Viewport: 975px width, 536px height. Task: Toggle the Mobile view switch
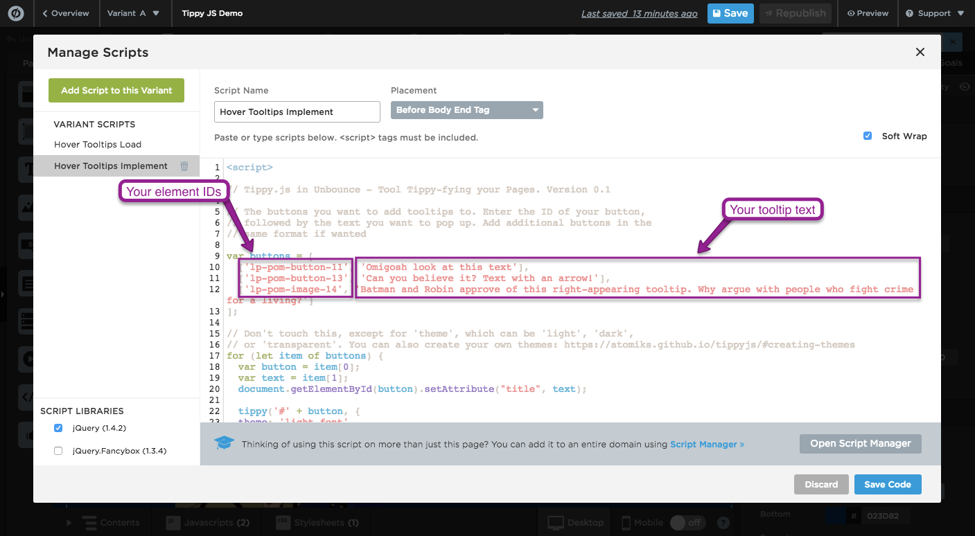coord(685,522)
